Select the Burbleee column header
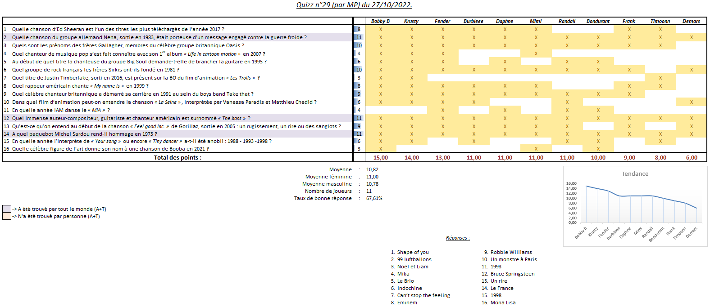The height and width of the screenshot is (307, 710). point(473,21)
